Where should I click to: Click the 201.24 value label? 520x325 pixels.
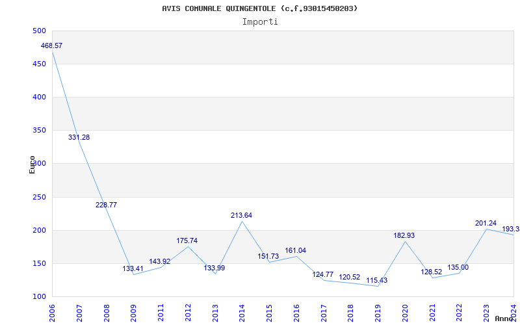(486, 224)
